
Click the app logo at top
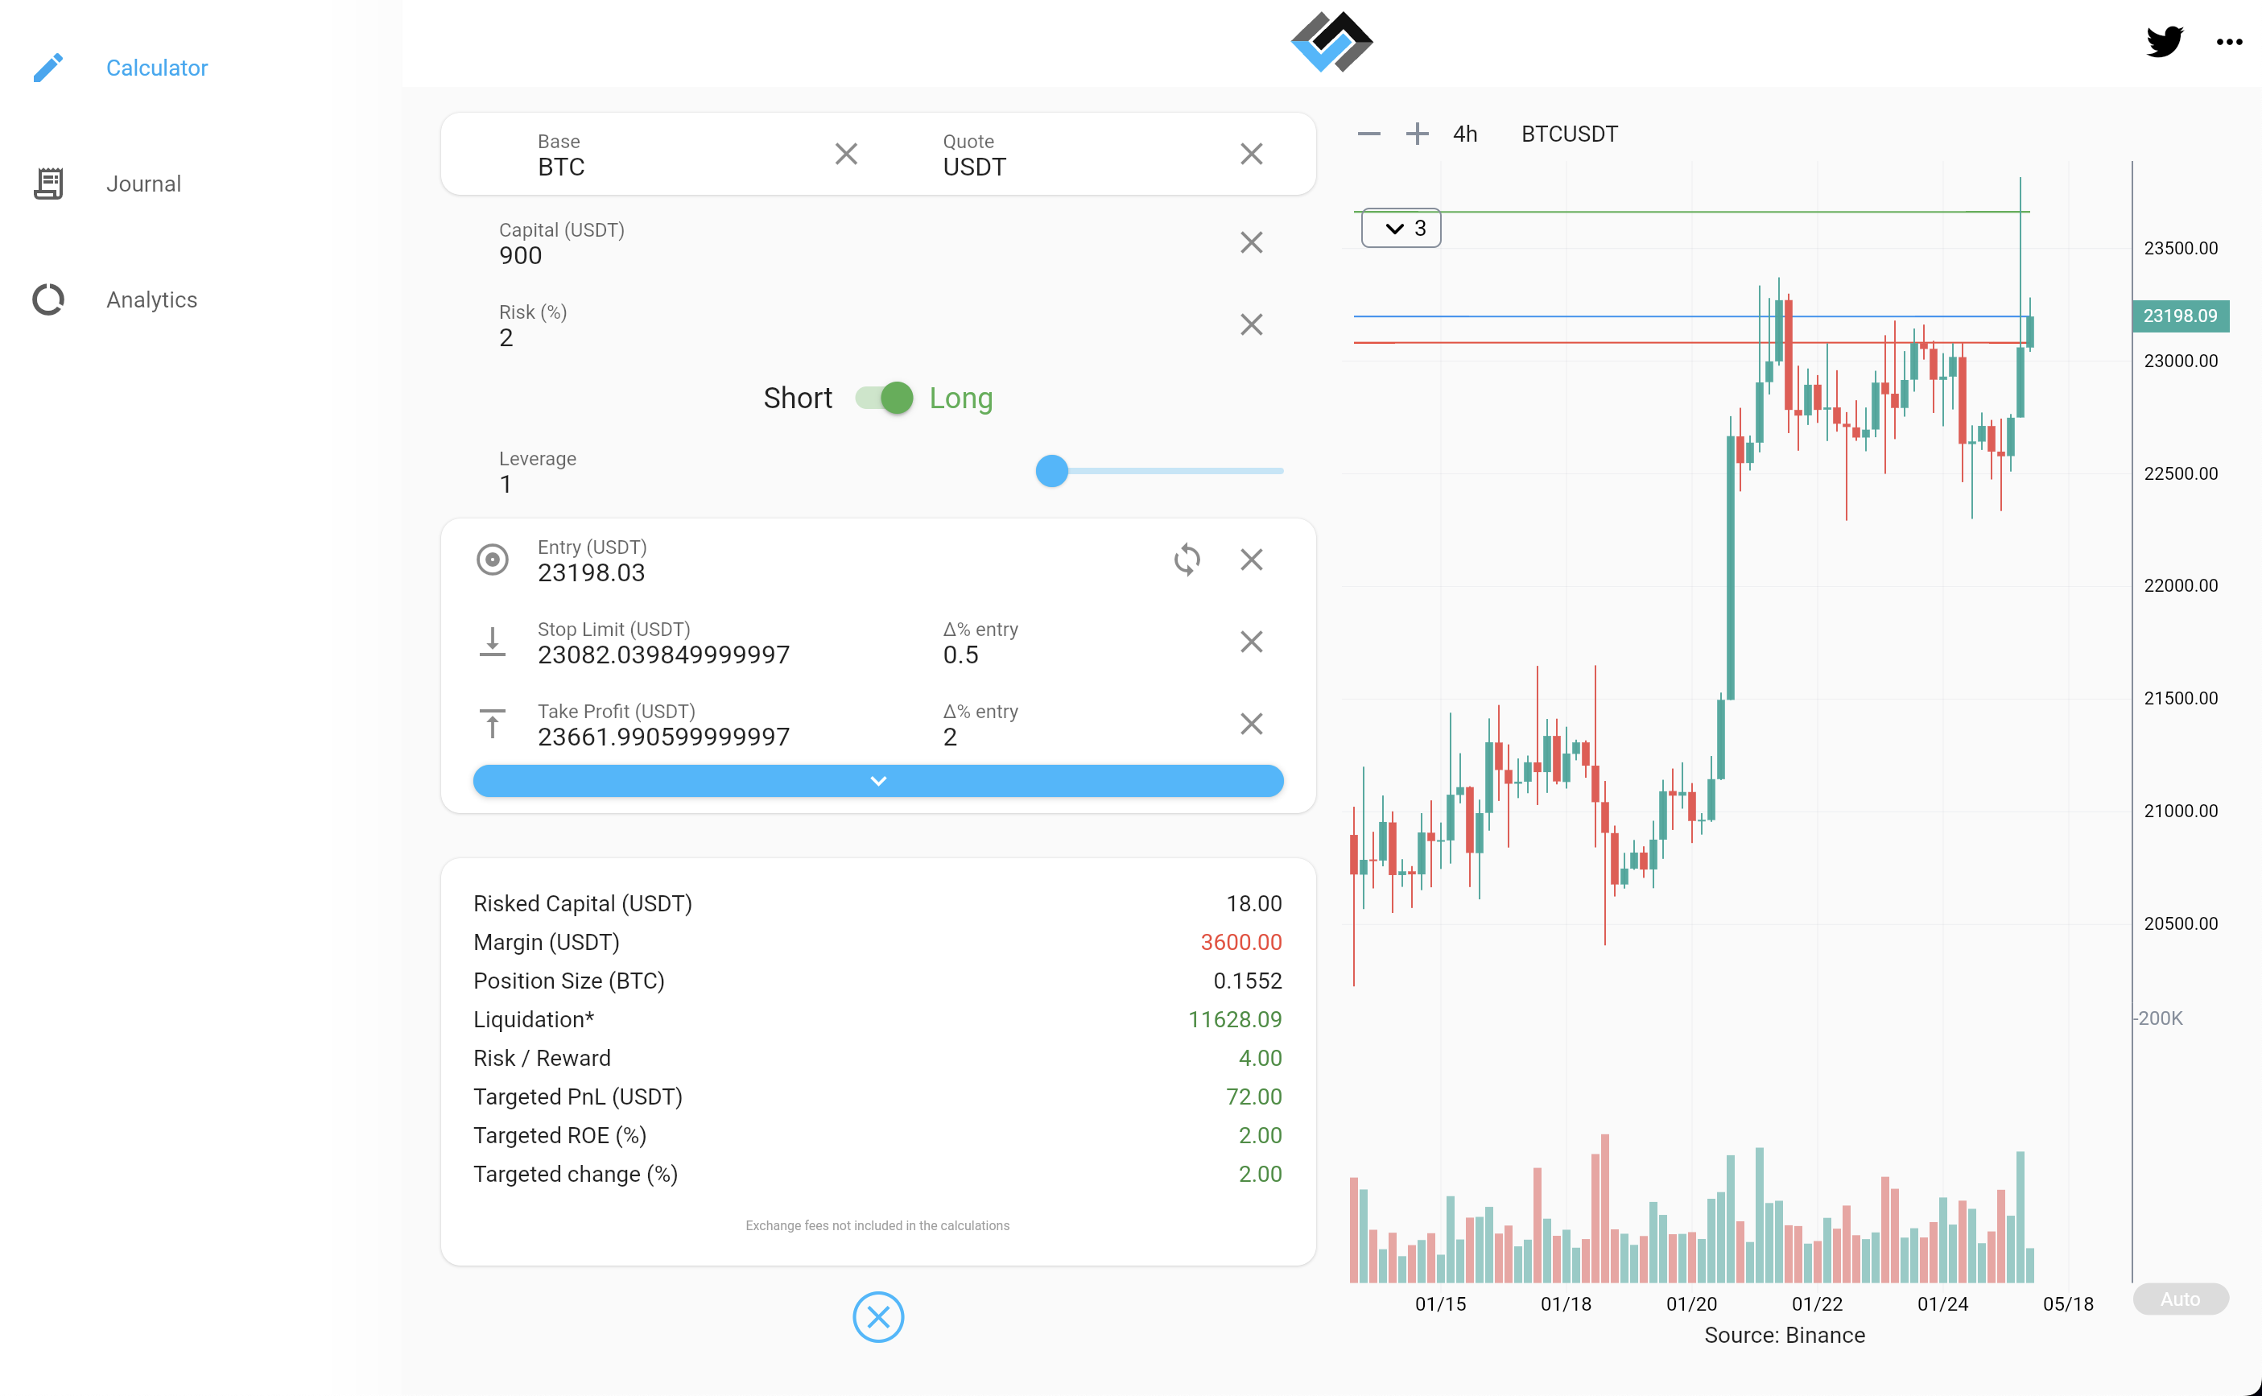[1331, 42]
